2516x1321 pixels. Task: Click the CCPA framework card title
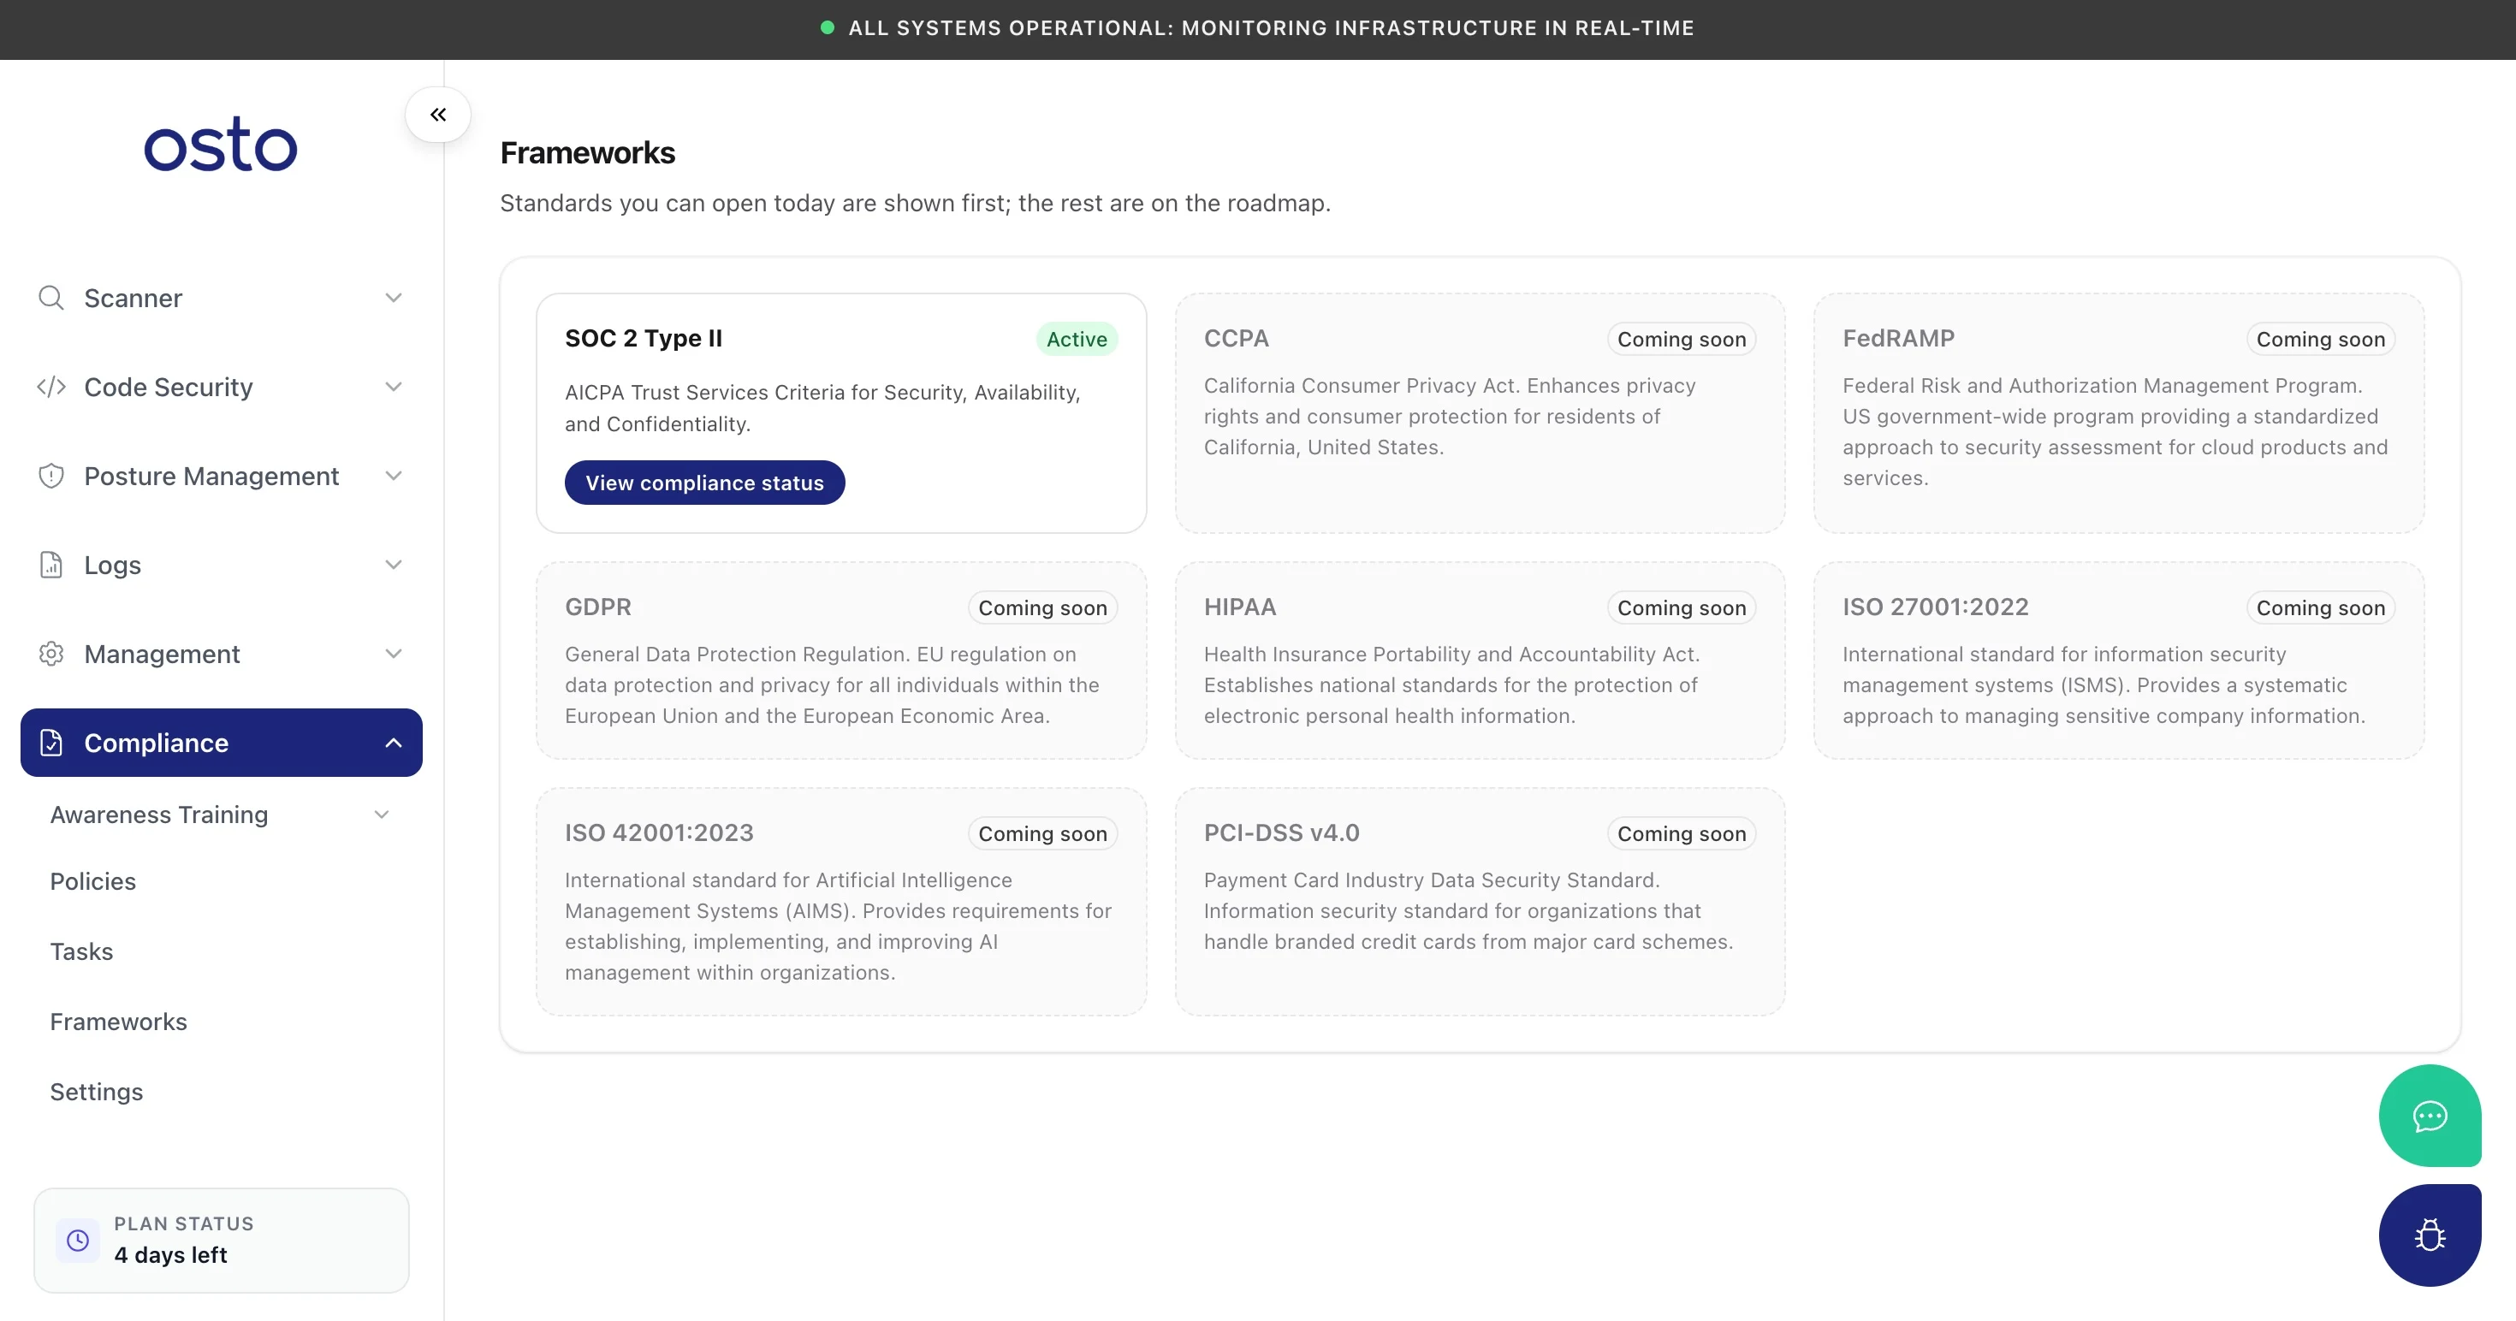(x=1236, y=338)
